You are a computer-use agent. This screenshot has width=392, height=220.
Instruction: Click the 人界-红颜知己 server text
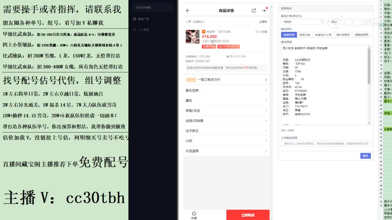[x=195, y=22]
